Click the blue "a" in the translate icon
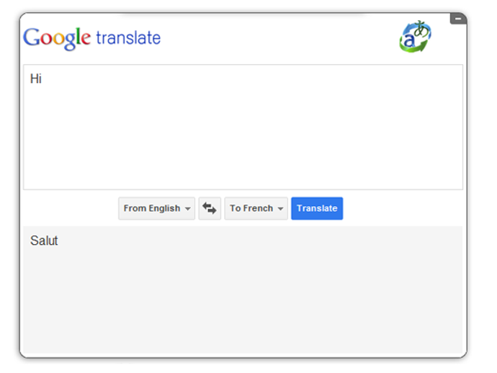Screen dimensions: 497x373 coord(409,42)
